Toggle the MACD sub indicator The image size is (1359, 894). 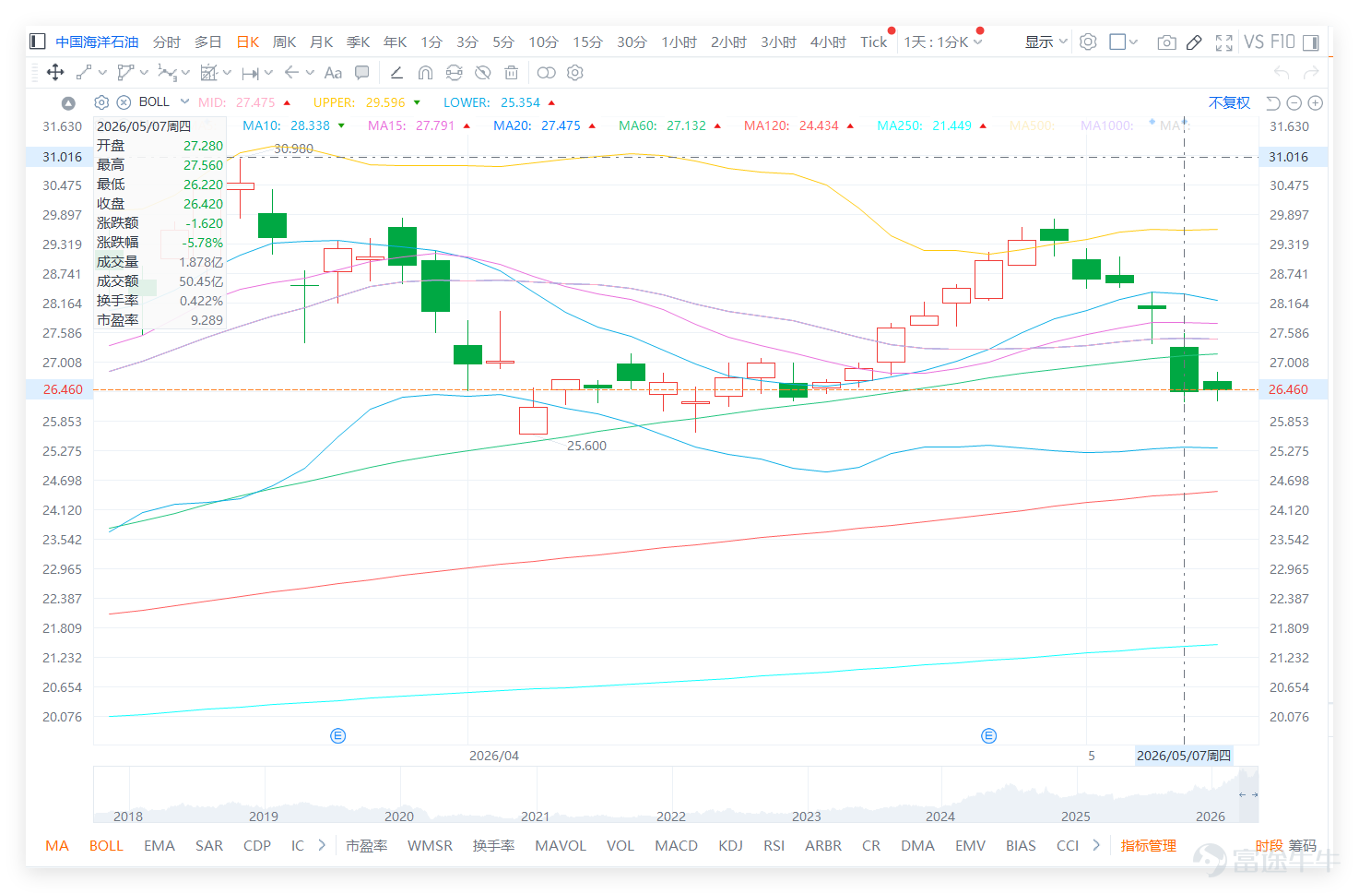[x=676, y=846]
